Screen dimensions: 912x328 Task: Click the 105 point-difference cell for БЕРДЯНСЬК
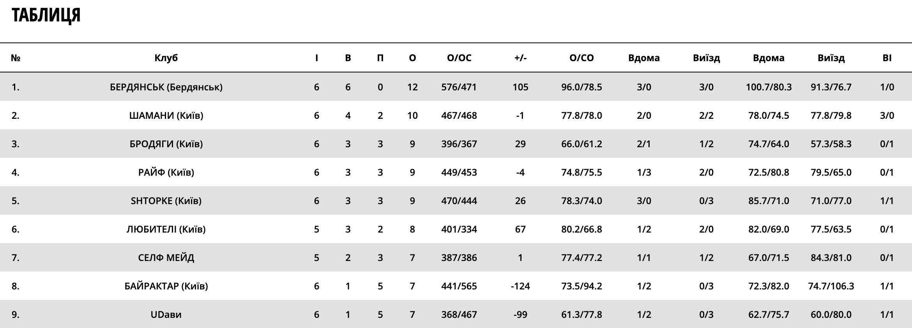tap(520, 87)
